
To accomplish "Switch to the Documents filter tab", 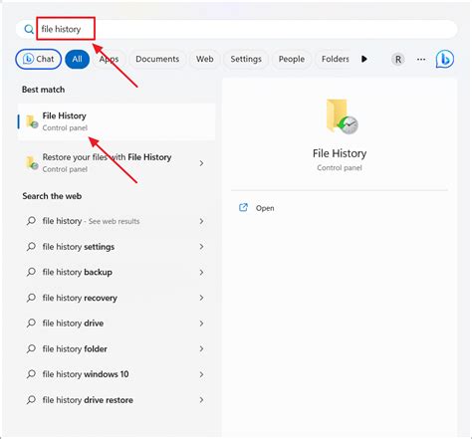I will [157, 59].
